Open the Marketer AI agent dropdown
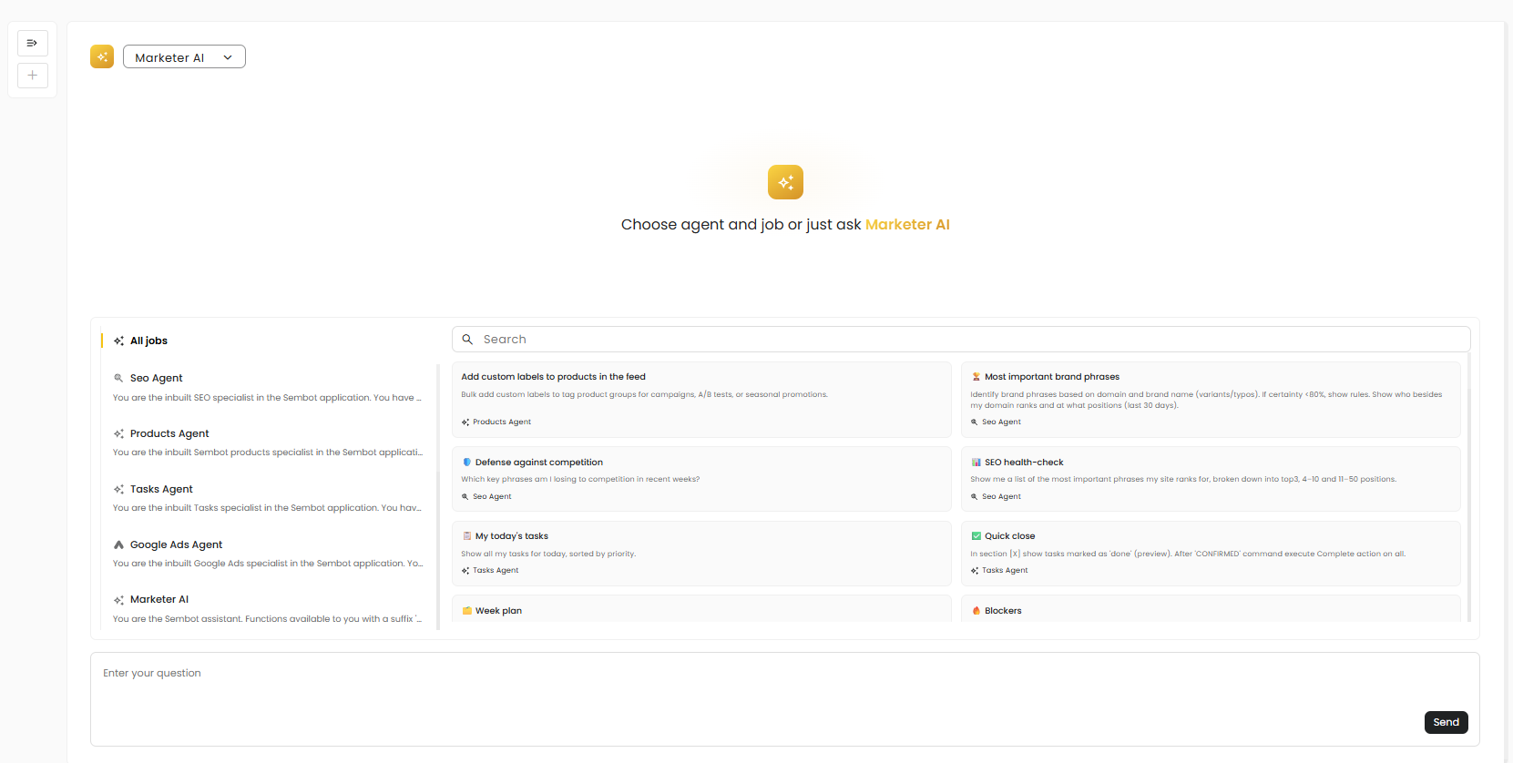1513x763 pixels. click(x=184, y=56)
